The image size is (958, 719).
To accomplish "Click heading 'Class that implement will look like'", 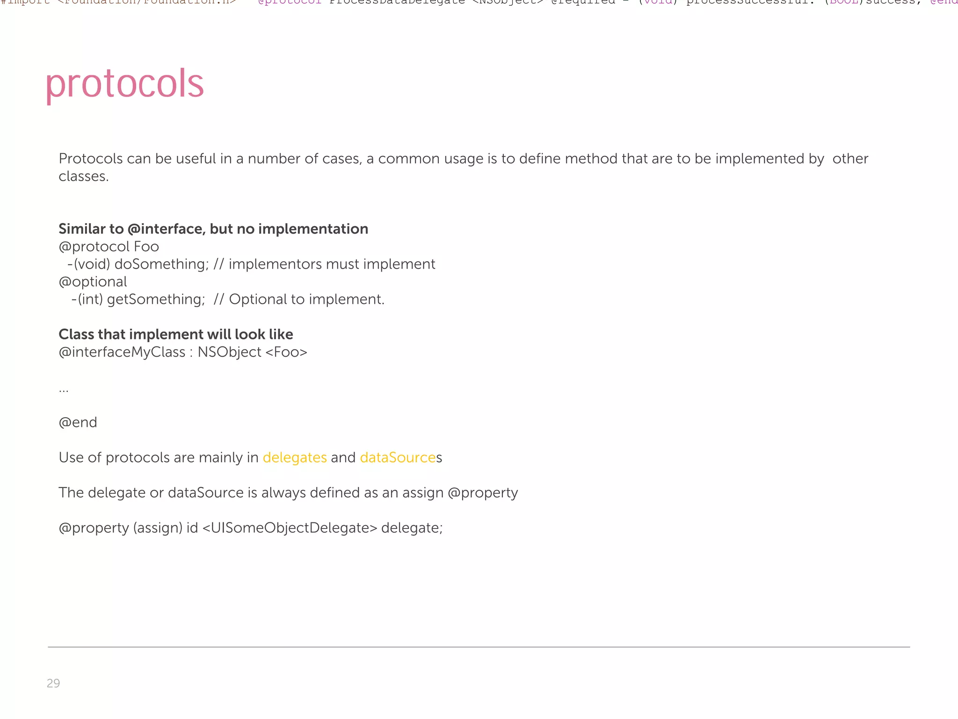I will [176, 334].
